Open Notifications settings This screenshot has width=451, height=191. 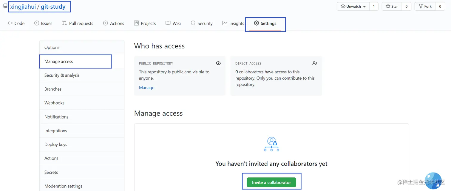[82, 117]
